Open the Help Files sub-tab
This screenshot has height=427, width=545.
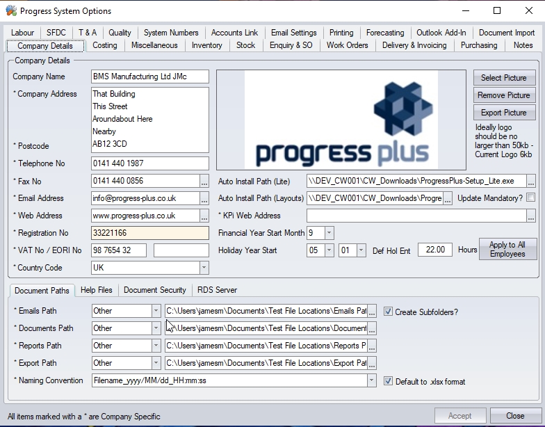96,290
